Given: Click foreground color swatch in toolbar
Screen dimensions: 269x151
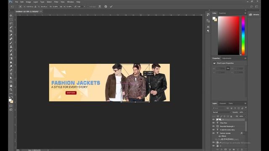Looking at the screenshot, I should [10, 100].
